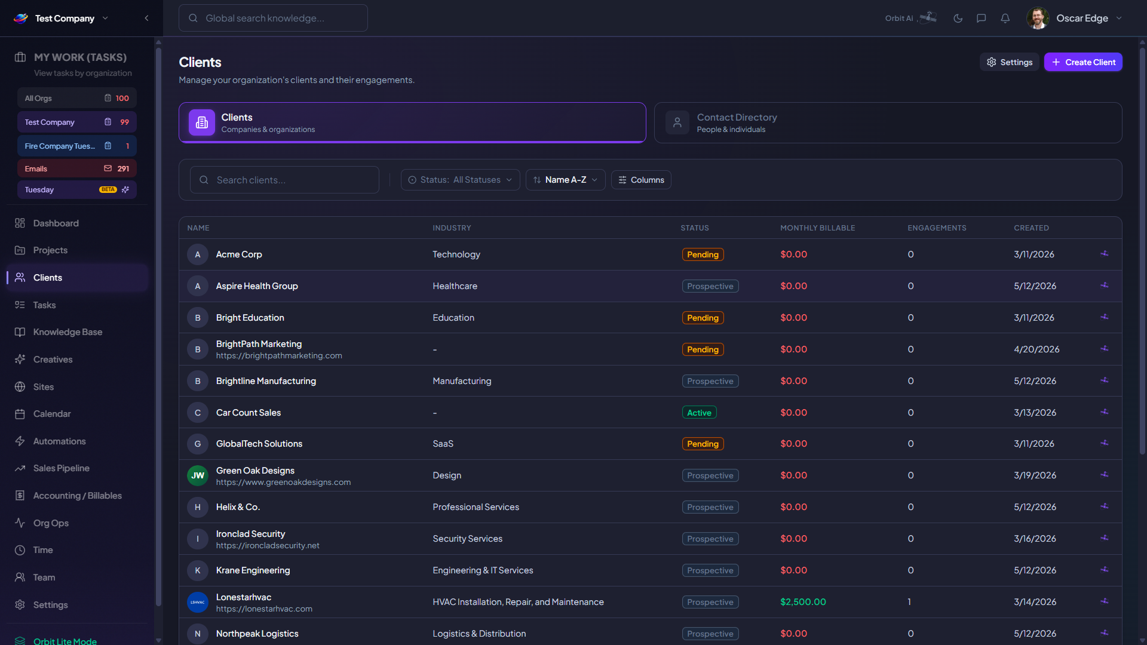1147x645 pixels.
Task: Launch Orbit AI satellite icon
Action: click(928, 17)
